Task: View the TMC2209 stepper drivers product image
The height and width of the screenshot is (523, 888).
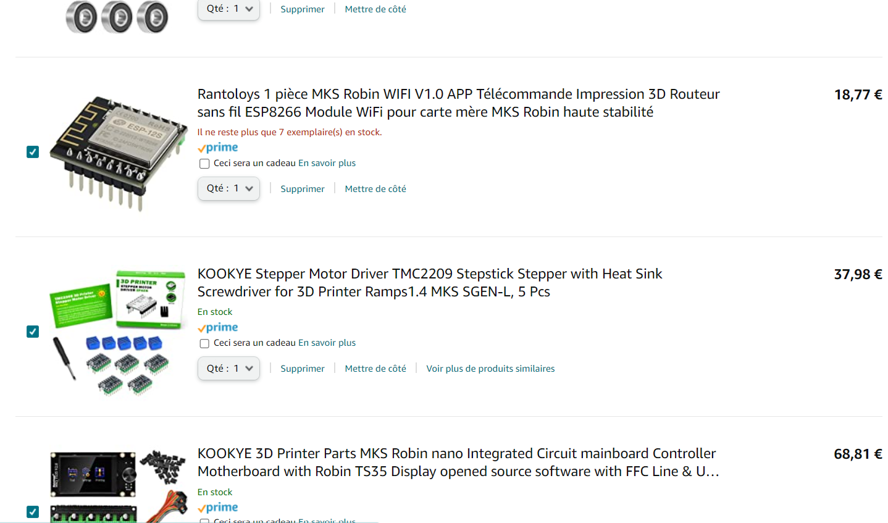Action: [x=119, y=332]
